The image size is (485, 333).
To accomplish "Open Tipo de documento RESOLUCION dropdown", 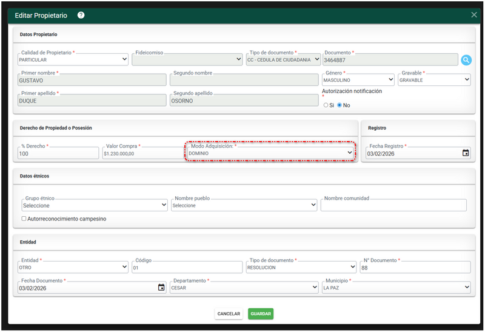I will (301, 267).
